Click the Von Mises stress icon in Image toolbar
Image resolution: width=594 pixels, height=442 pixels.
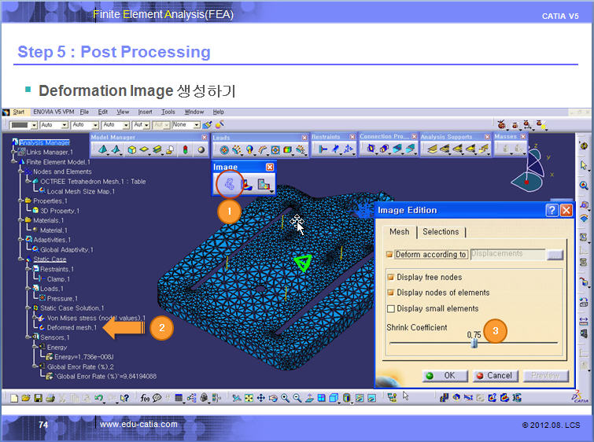point(246,185)
